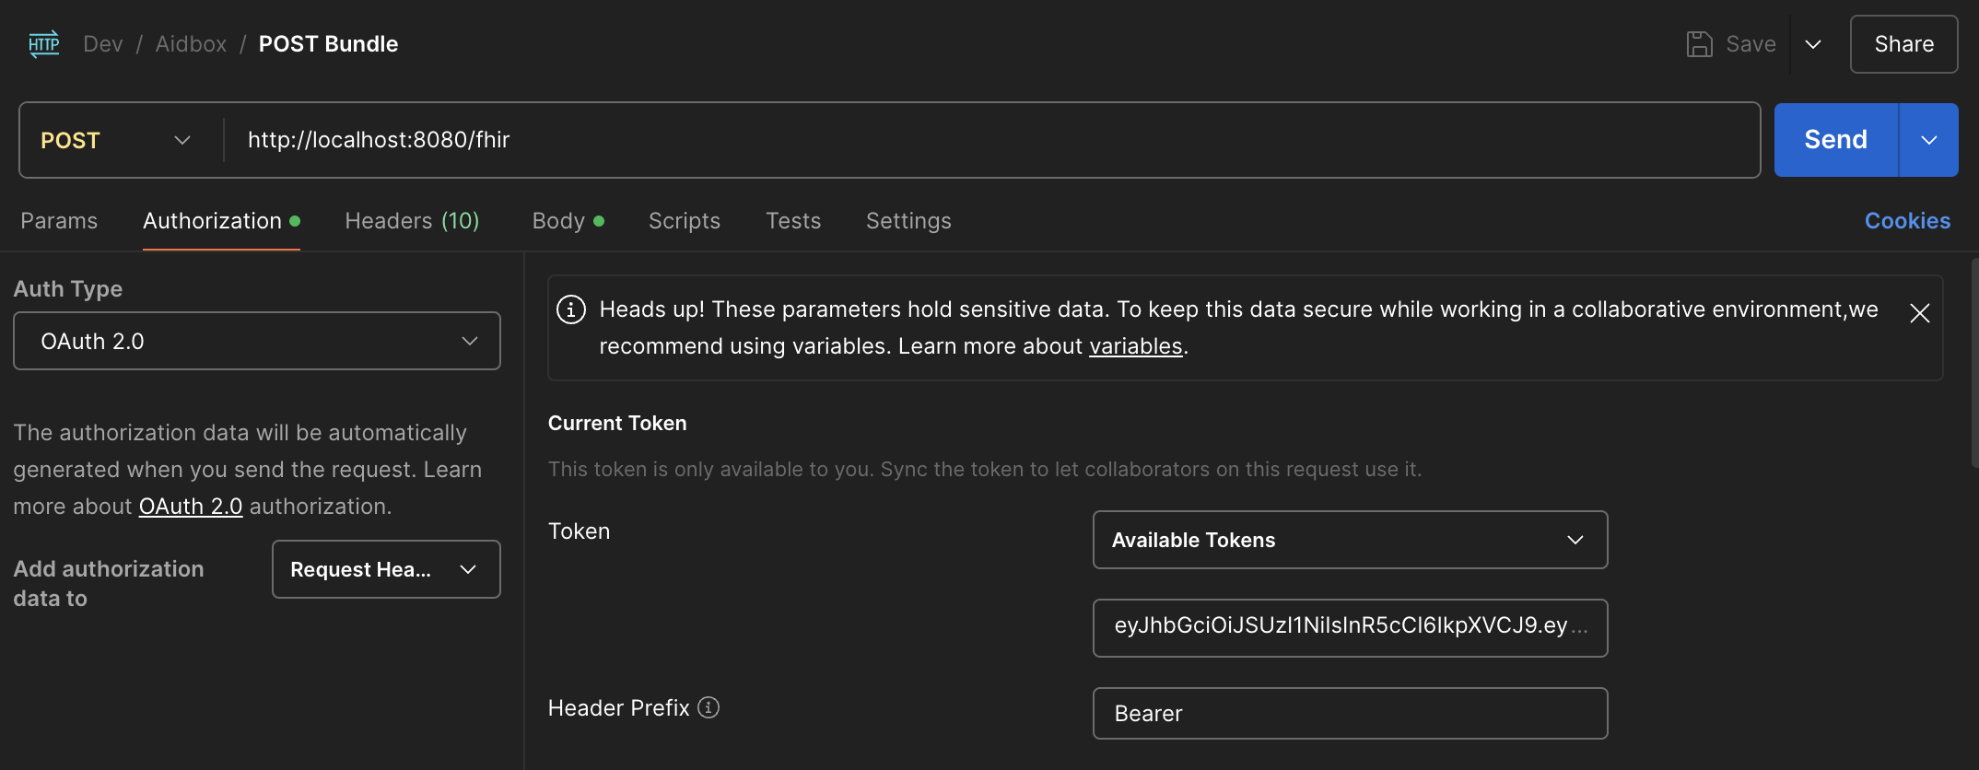The image size is (1979, 770).
Task: Click the Share button
Action: (1903, 44)
